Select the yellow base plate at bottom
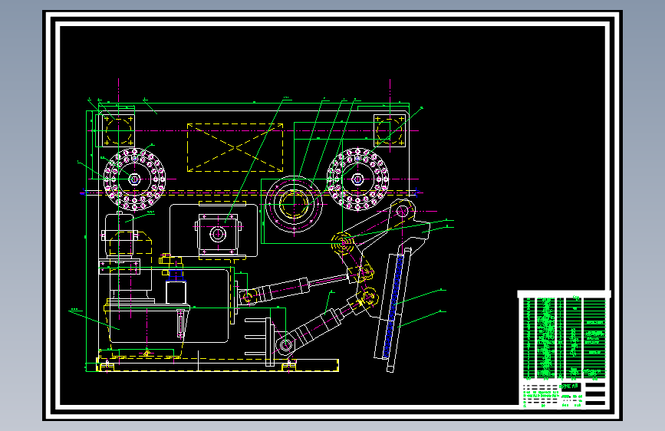The image size is (665, 431). pos(218,365)
